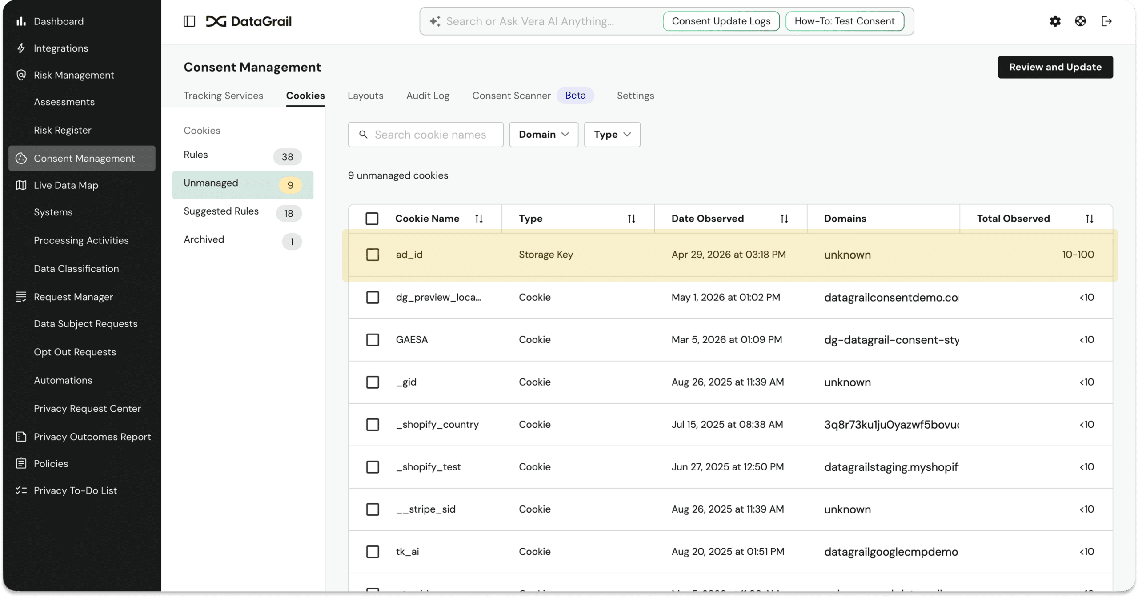Click the Risk Management shield icon

[x=21, y=75]
